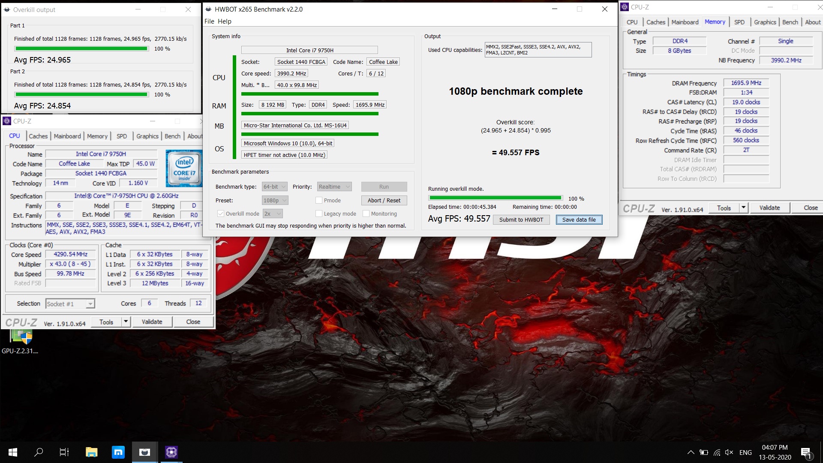
Task: Click right CPU-Z Memory window title icon
Action: (x=625, y=7)
